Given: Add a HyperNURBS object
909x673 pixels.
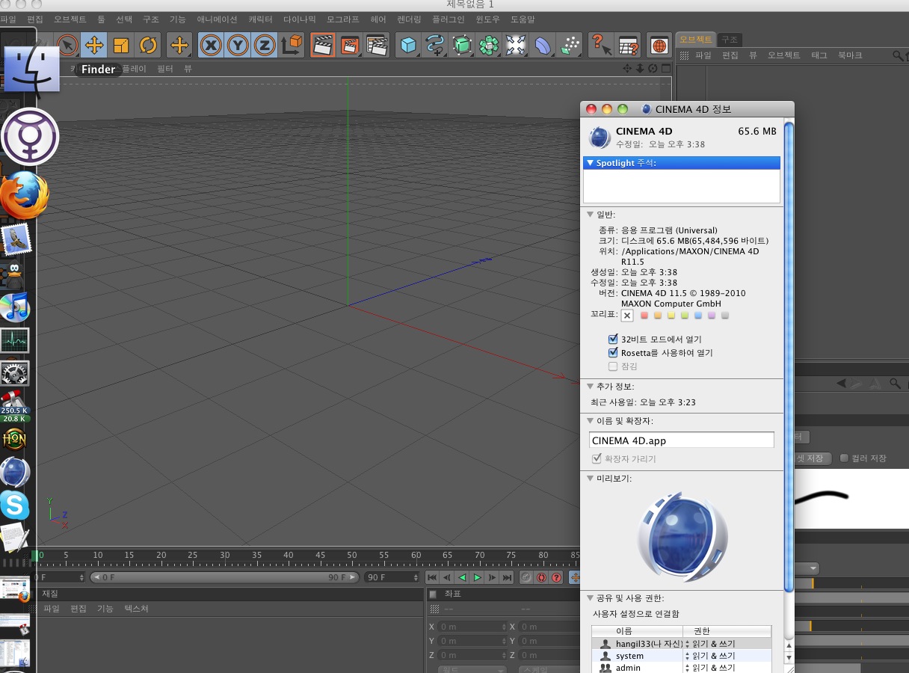Looking at the screenshot, I should coord(462,46).
